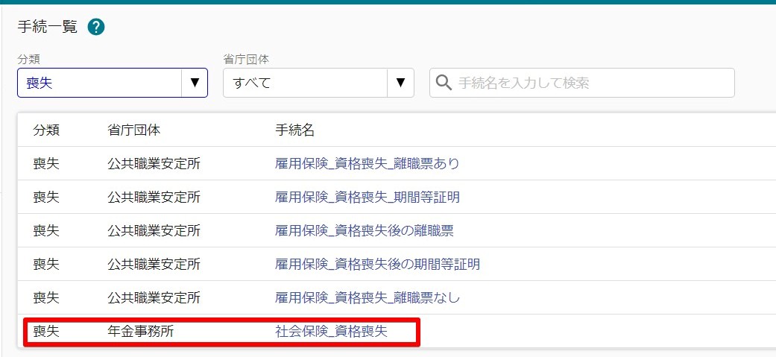776x357 pixels.
Task: Click the 省庁団体 column header
Action: pyautogui.click(x=133, y=130)
